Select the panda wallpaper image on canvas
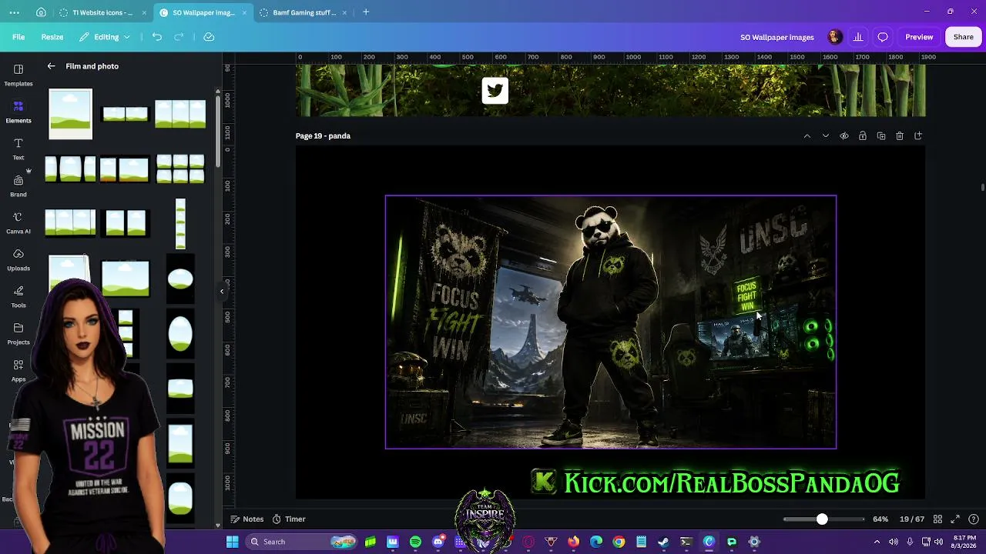The image size is (986, 554). (611, 322)
